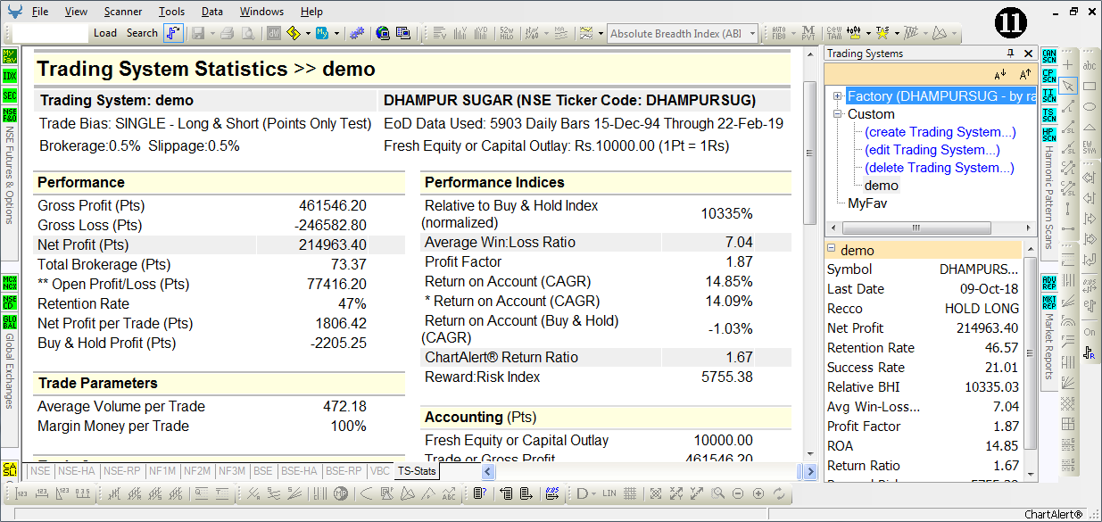Open the Global Exchanges side tab
1102x522 pixels.
pyautogui.click(x=10, y=371)
